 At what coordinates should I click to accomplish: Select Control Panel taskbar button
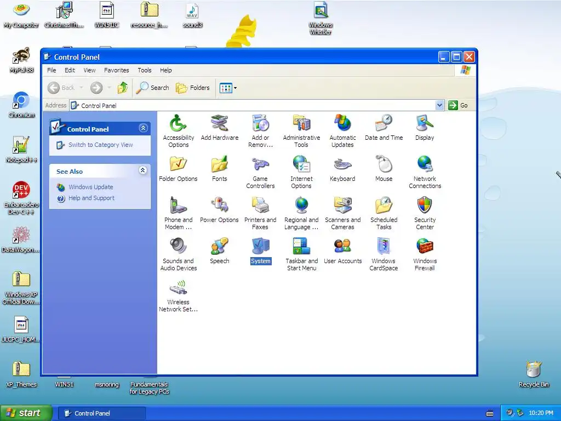point(101,413)
